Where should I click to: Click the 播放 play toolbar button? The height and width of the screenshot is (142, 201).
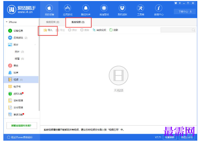73,30
